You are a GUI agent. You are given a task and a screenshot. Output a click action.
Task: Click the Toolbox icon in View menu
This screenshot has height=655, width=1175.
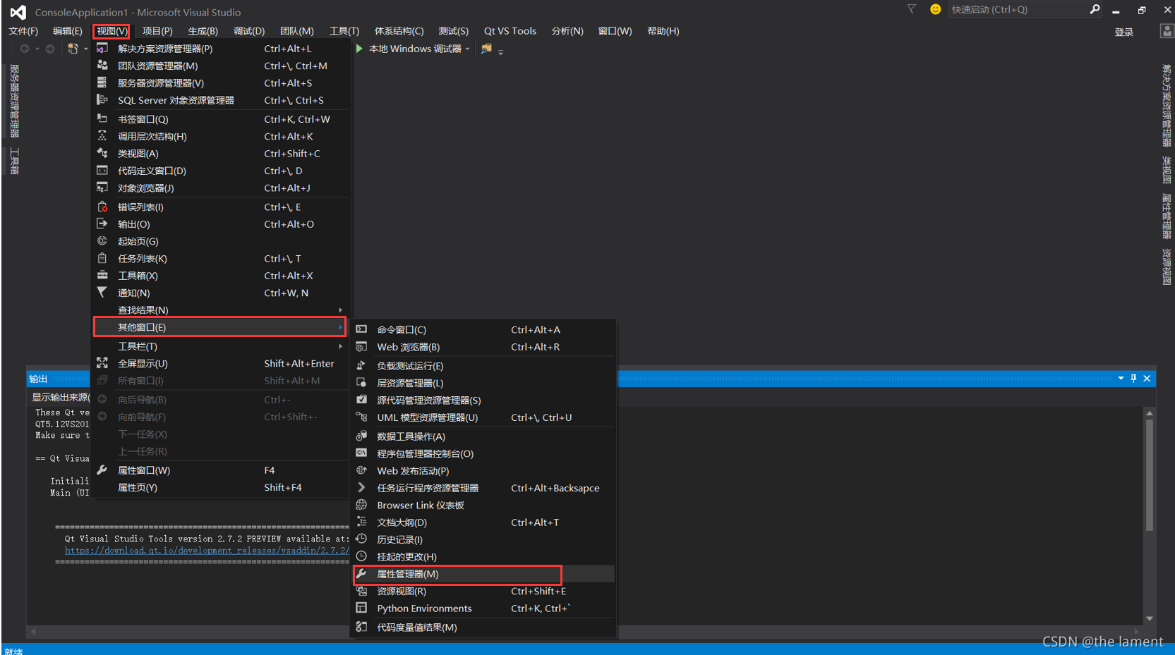coord(102,275)
